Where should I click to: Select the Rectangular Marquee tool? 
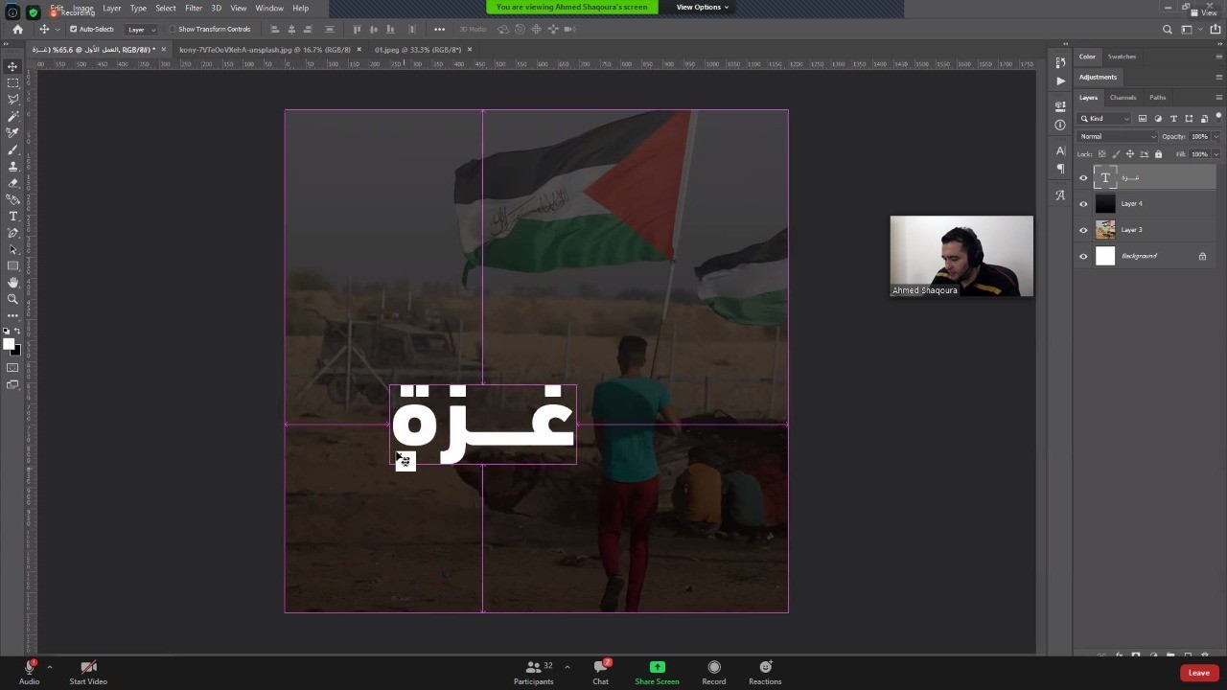12,83
